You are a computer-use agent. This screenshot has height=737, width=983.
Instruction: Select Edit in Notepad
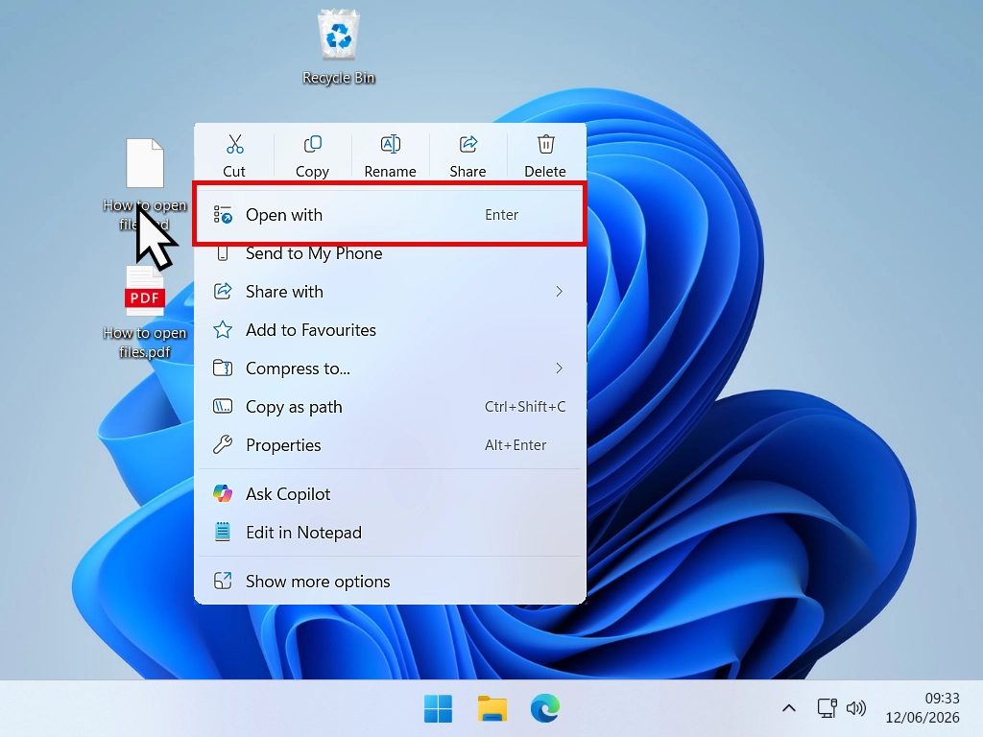pyautogui.click(x=390, y=532)
